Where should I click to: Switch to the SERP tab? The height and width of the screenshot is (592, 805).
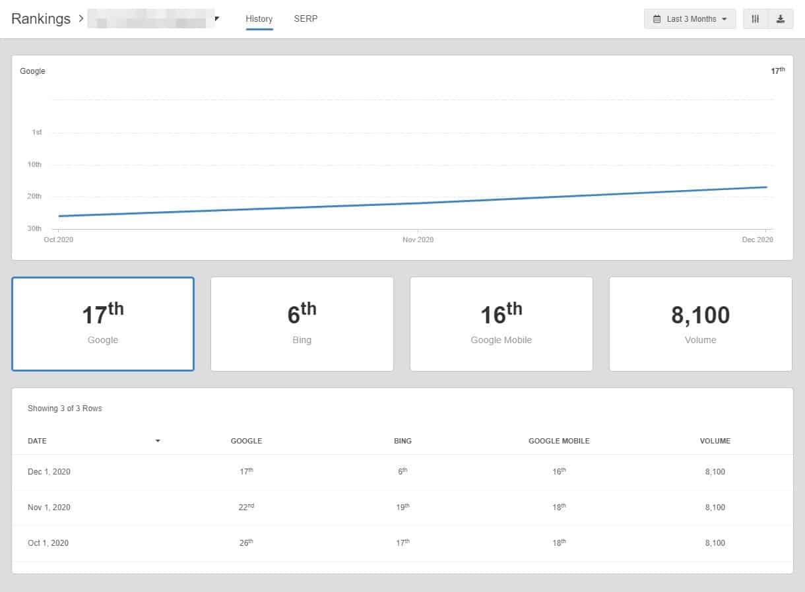[306, 19]
